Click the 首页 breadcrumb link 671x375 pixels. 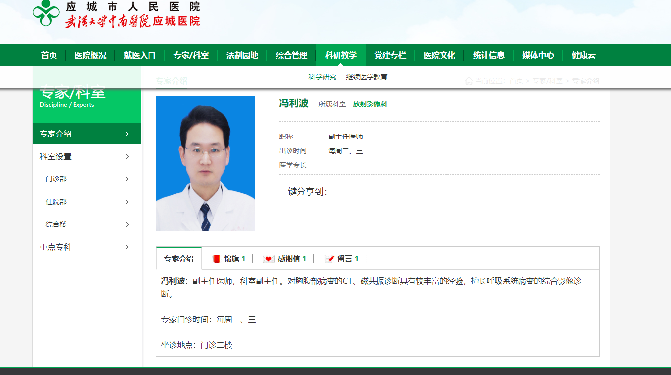pyautogui.click(x=516, y=81)
